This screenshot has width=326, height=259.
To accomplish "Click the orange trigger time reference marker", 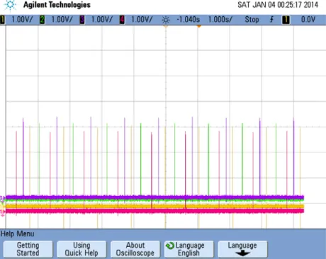I will (x=199, y=26).
